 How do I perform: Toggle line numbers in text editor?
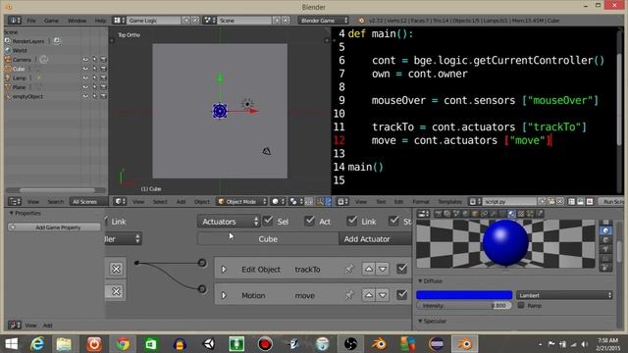pyautogui.click(x=571, y=202)
